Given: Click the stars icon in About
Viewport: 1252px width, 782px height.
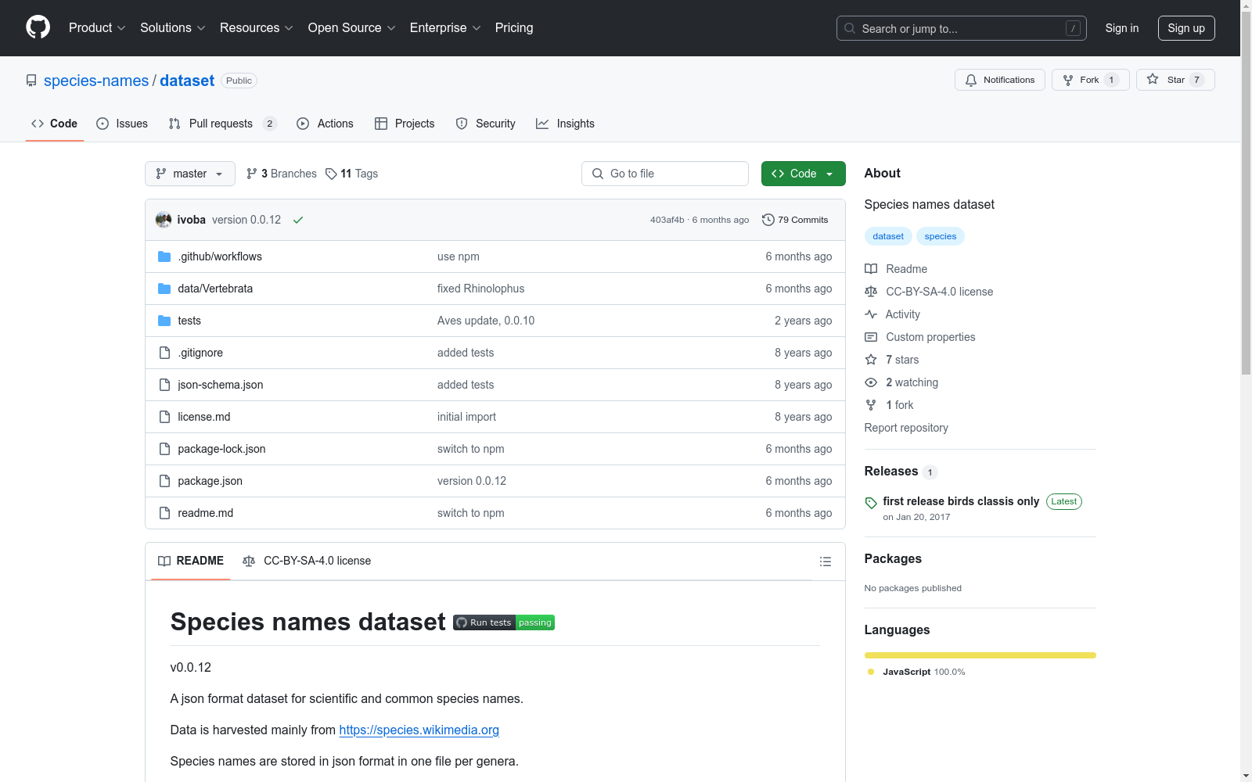Looking at the screenshot, I should click(871, 360).
